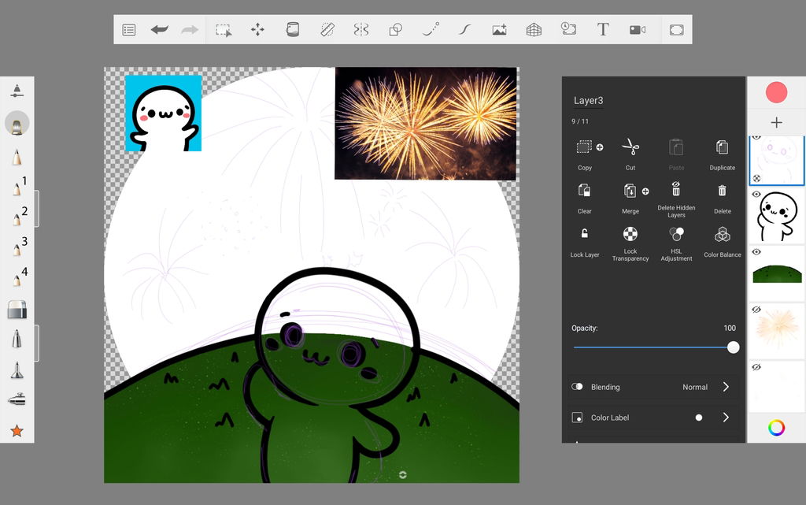
Task: Open HSL Adjustment for the layer
Action: [x=676, y=235]
